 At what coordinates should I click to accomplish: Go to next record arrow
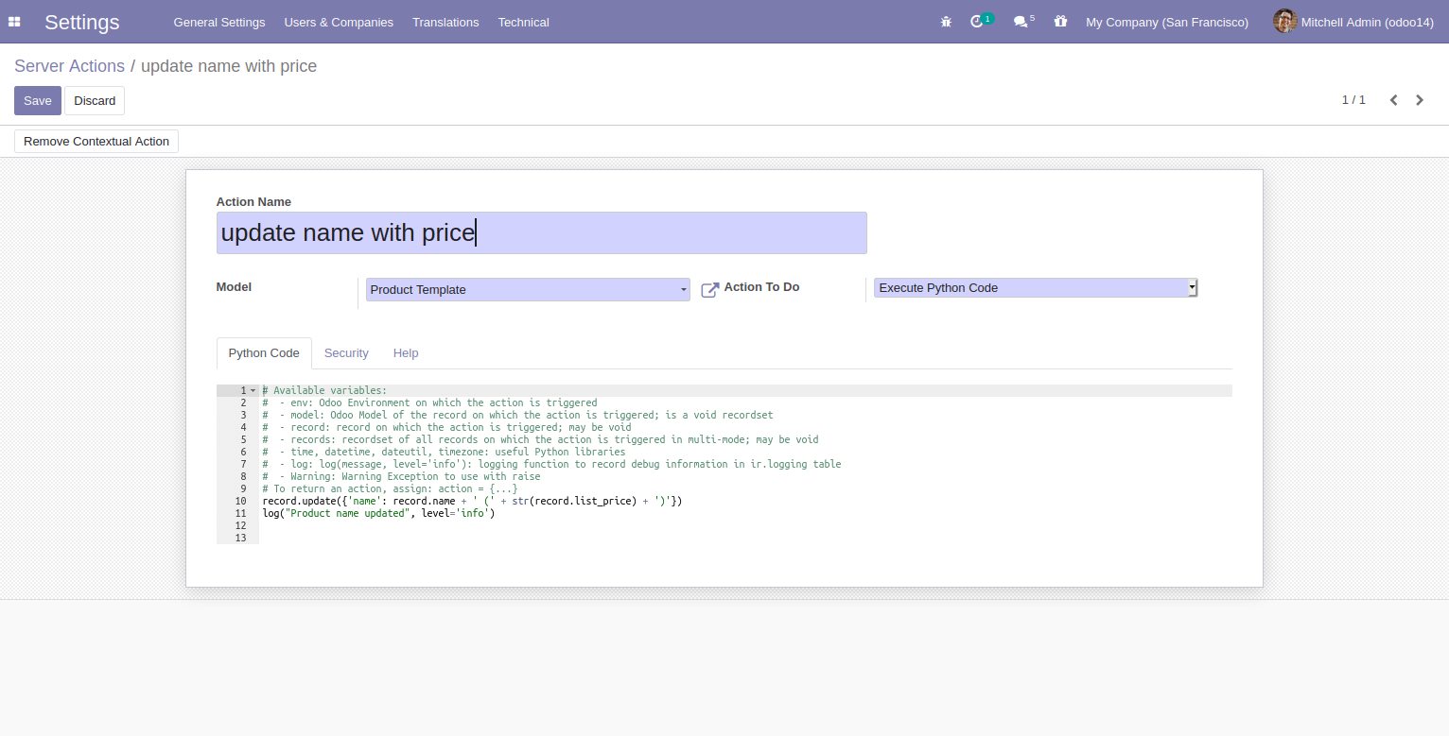pos(1420,100)
